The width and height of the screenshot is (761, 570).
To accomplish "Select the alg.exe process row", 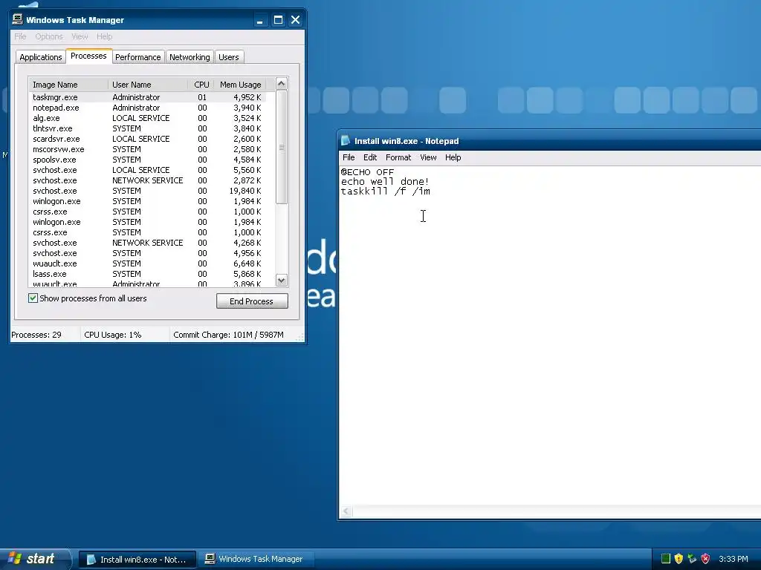I will [148, 118].
